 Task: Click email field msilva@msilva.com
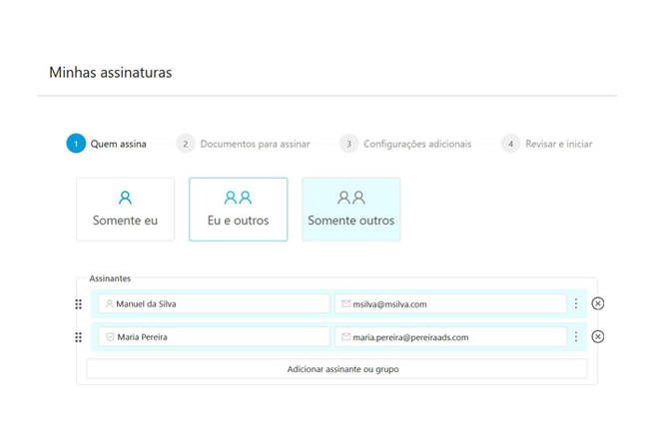[x=454, y=304]
